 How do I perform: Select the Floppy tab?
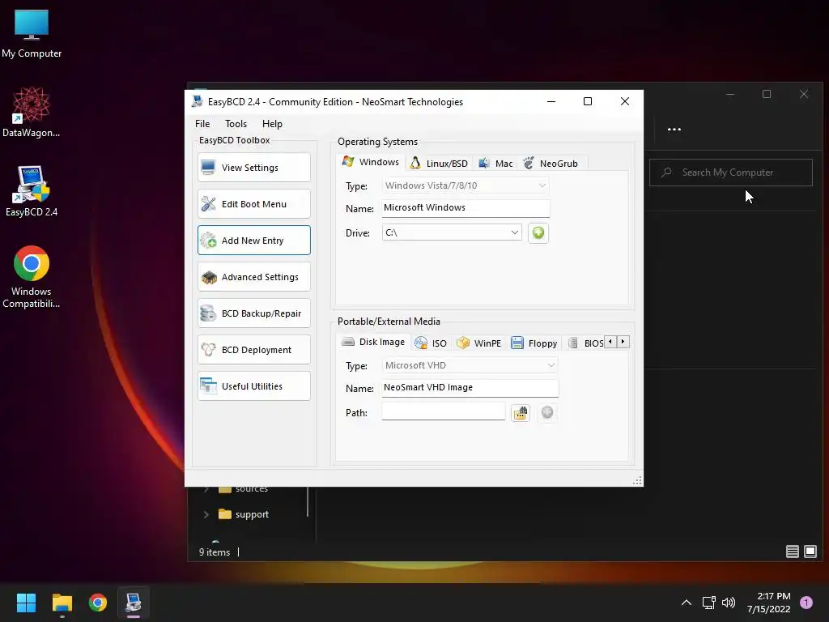534,343
